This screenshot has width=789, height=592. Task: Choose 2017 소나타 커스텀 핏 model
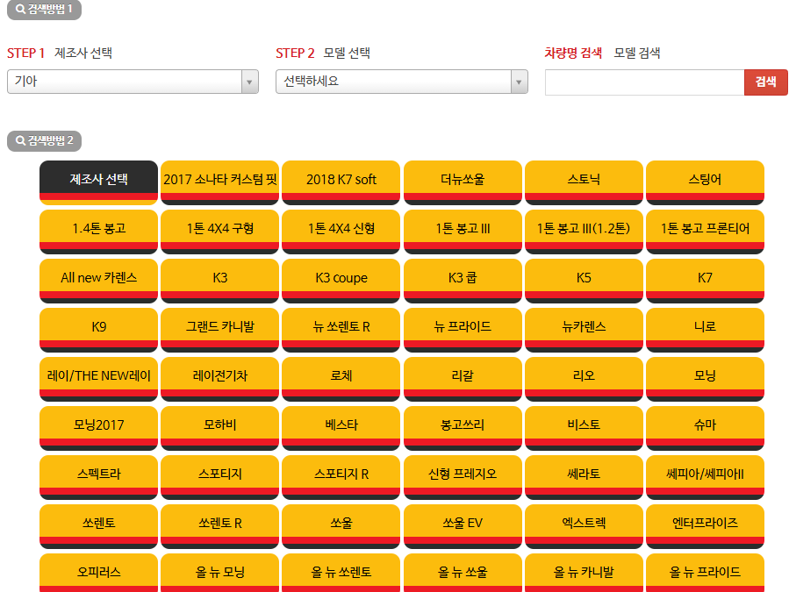point(220,182)
